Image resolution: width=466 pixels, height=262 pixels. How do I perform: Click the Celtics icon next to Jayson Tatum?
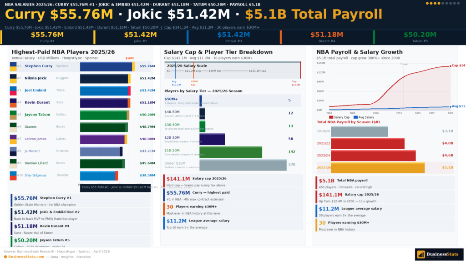click(x=13, y=115)
